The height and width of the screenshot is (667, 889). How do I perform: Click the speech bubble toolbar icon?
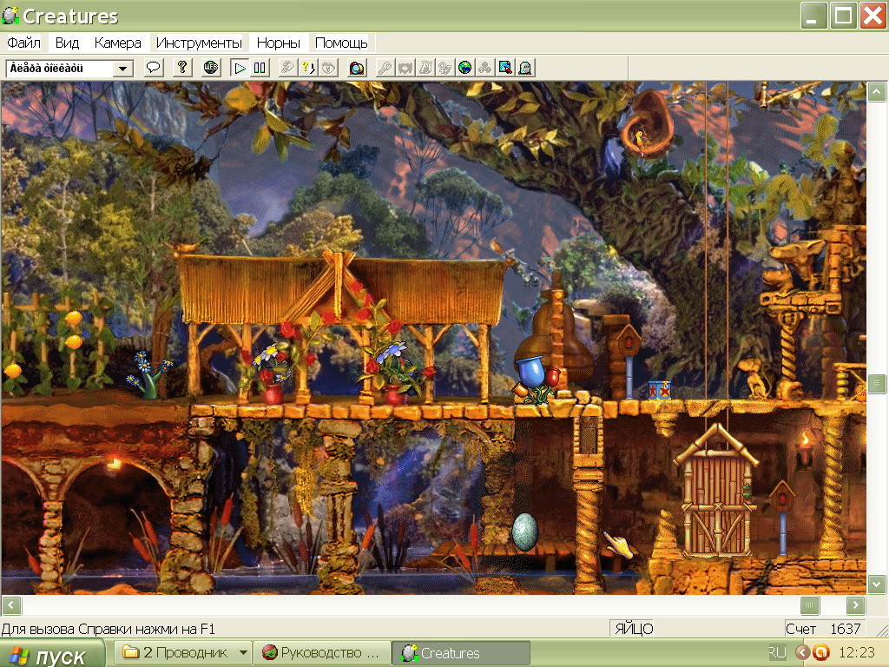(x=153, y=68)
